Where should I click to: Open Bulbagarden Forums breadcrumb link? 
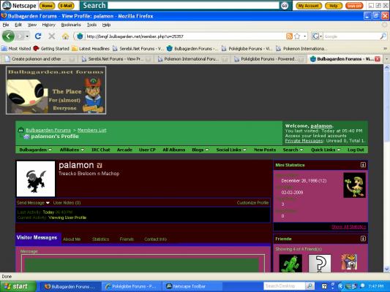point(48,130)
